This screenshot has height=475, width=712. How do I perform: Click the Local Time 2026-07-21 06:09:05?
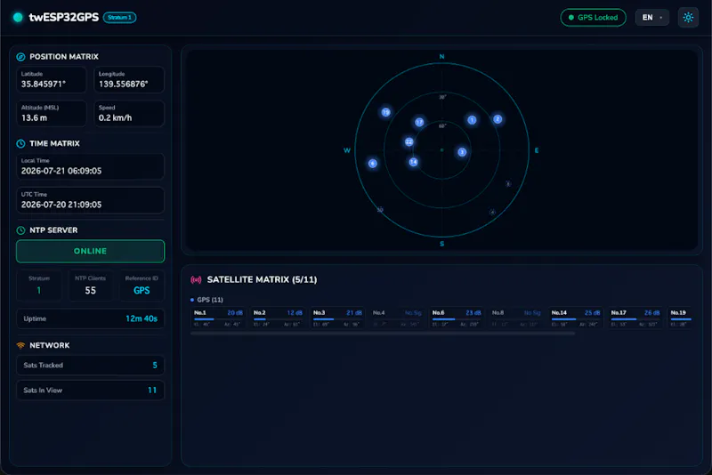61,171
